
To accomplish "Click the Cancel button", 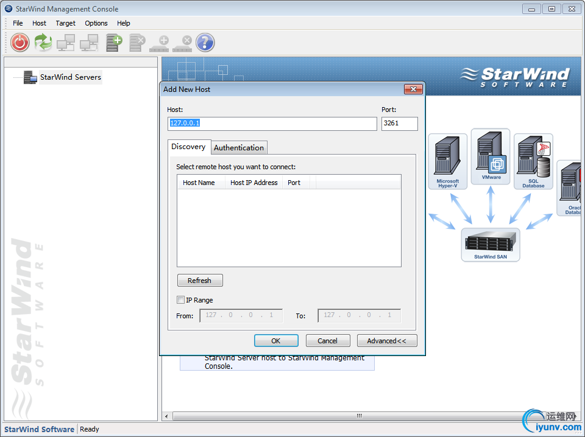I will pyautogui.click(x=328, y=340).
